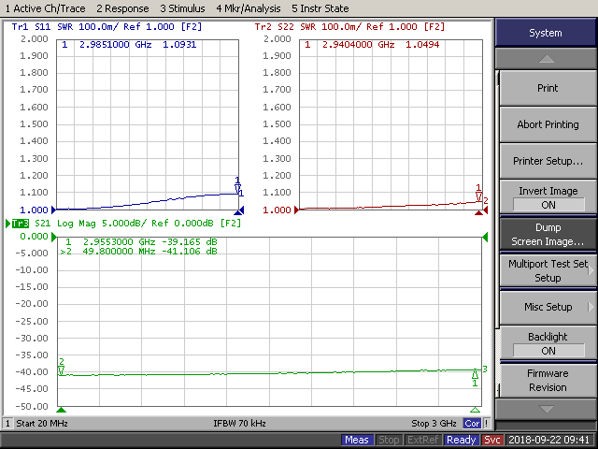Click the Meas status indicator

pos(357,440)
